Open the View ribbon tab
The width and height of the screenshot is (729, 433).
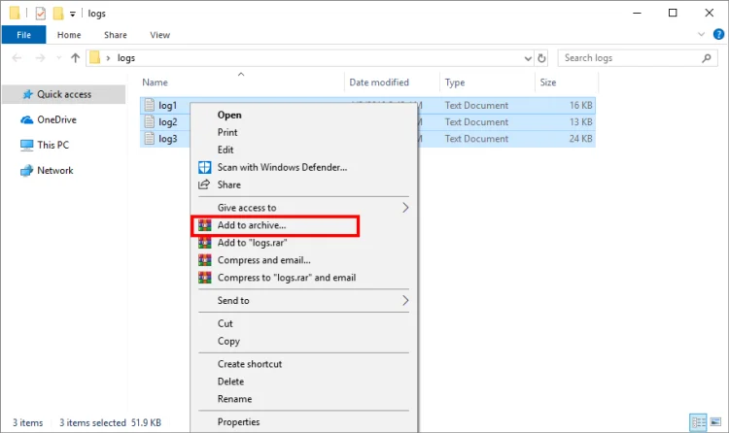pyautogui.click(x=159, y=35)
